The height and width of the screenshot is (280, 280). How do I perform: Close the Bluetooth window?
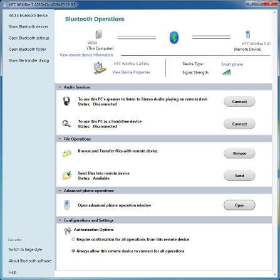click(x=271, y=3)
